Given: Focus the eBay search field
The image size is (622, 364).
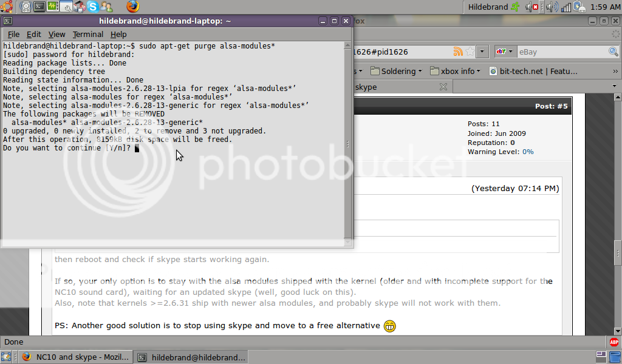Looking at the screenshot, I should click(562, 52).
